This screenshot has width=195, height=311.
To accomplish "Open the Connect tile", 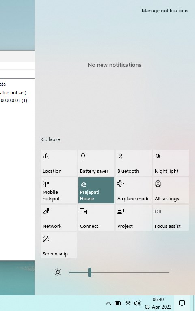I will click(96, 218).
